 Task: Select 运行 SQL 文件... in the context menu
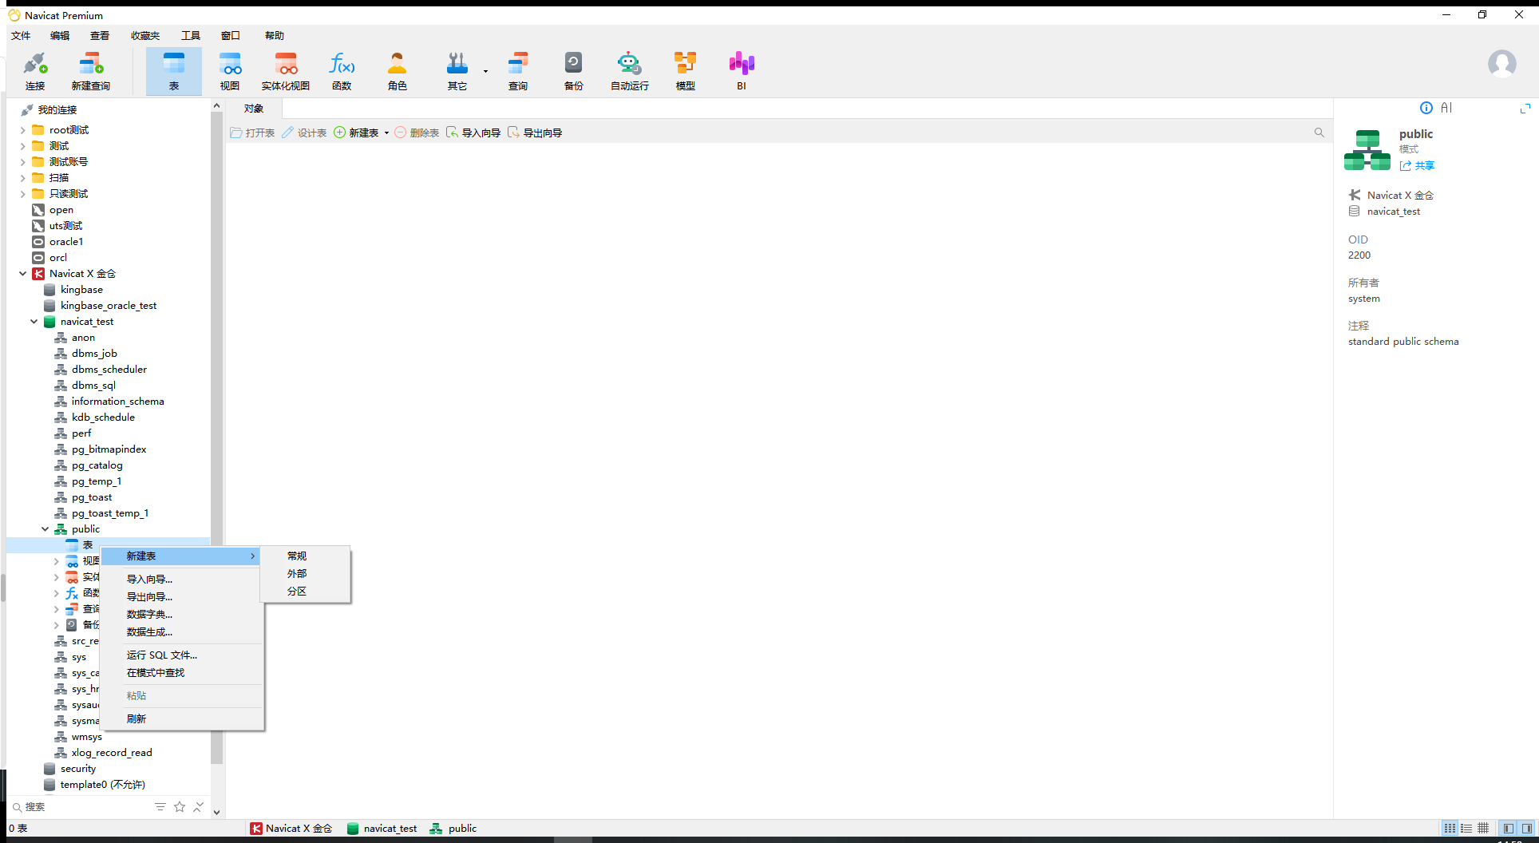point(183,655)
